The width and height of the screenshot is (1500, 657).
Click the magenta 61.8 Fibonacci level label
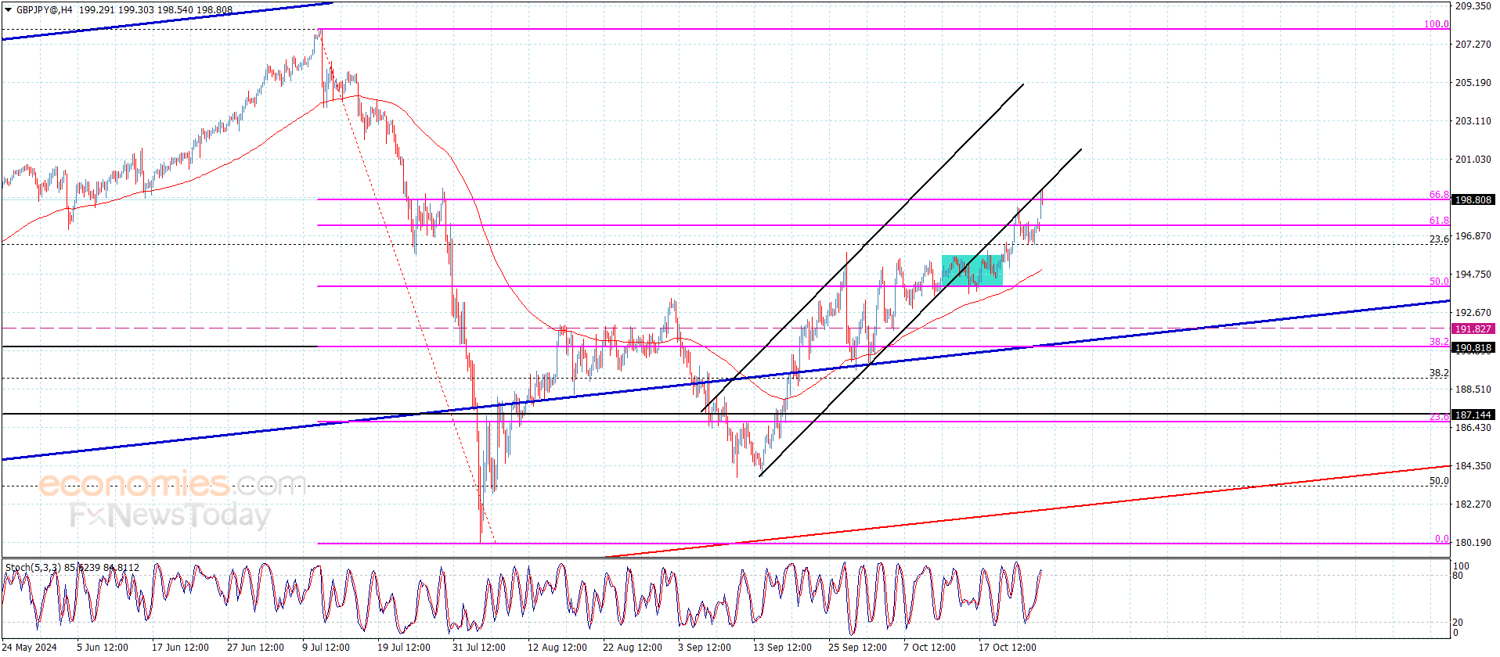pyautogui.click(x=1439, y=221)
